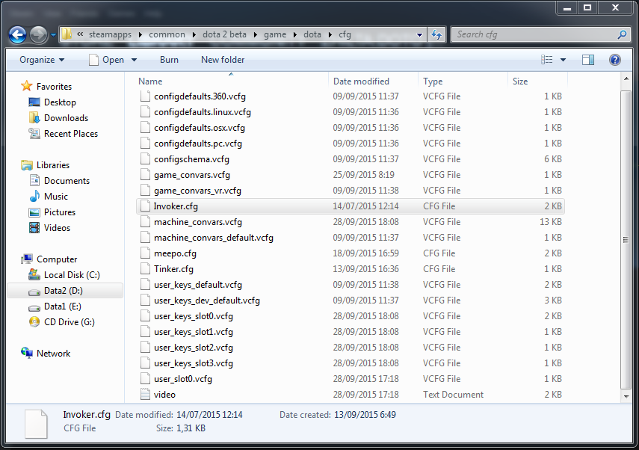Click the Invoker.cfg thumbnail in details pane

tap(37, 424)
